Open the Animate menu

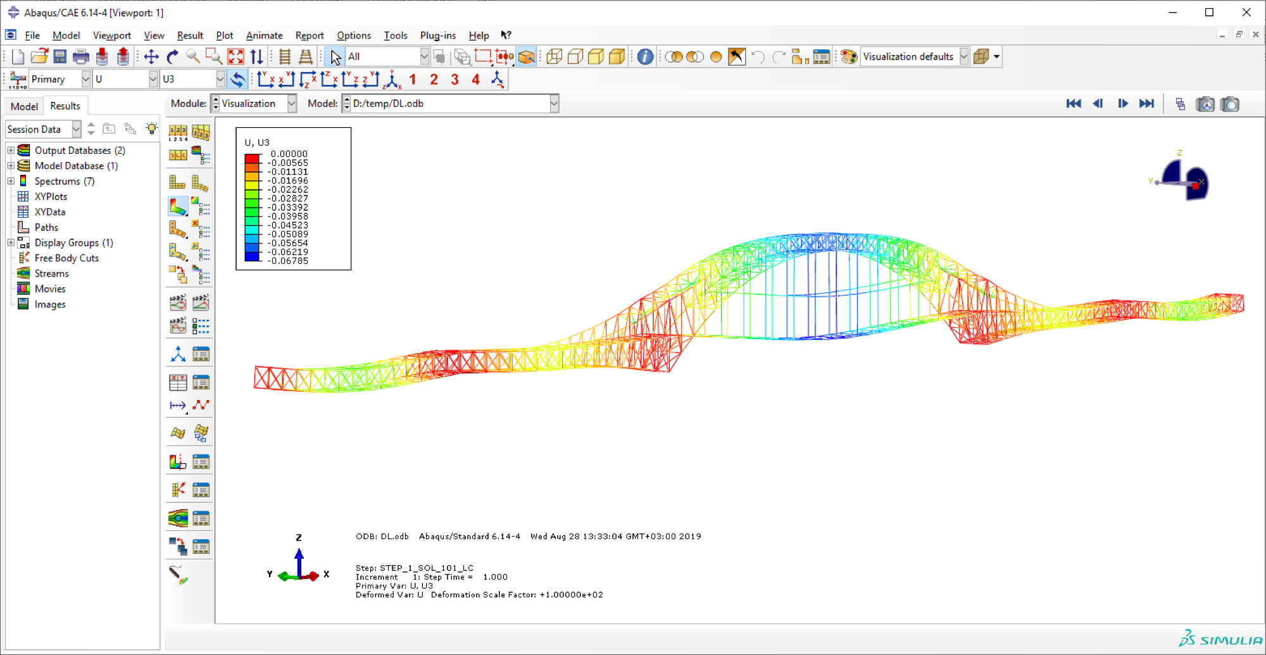(264, 35)
